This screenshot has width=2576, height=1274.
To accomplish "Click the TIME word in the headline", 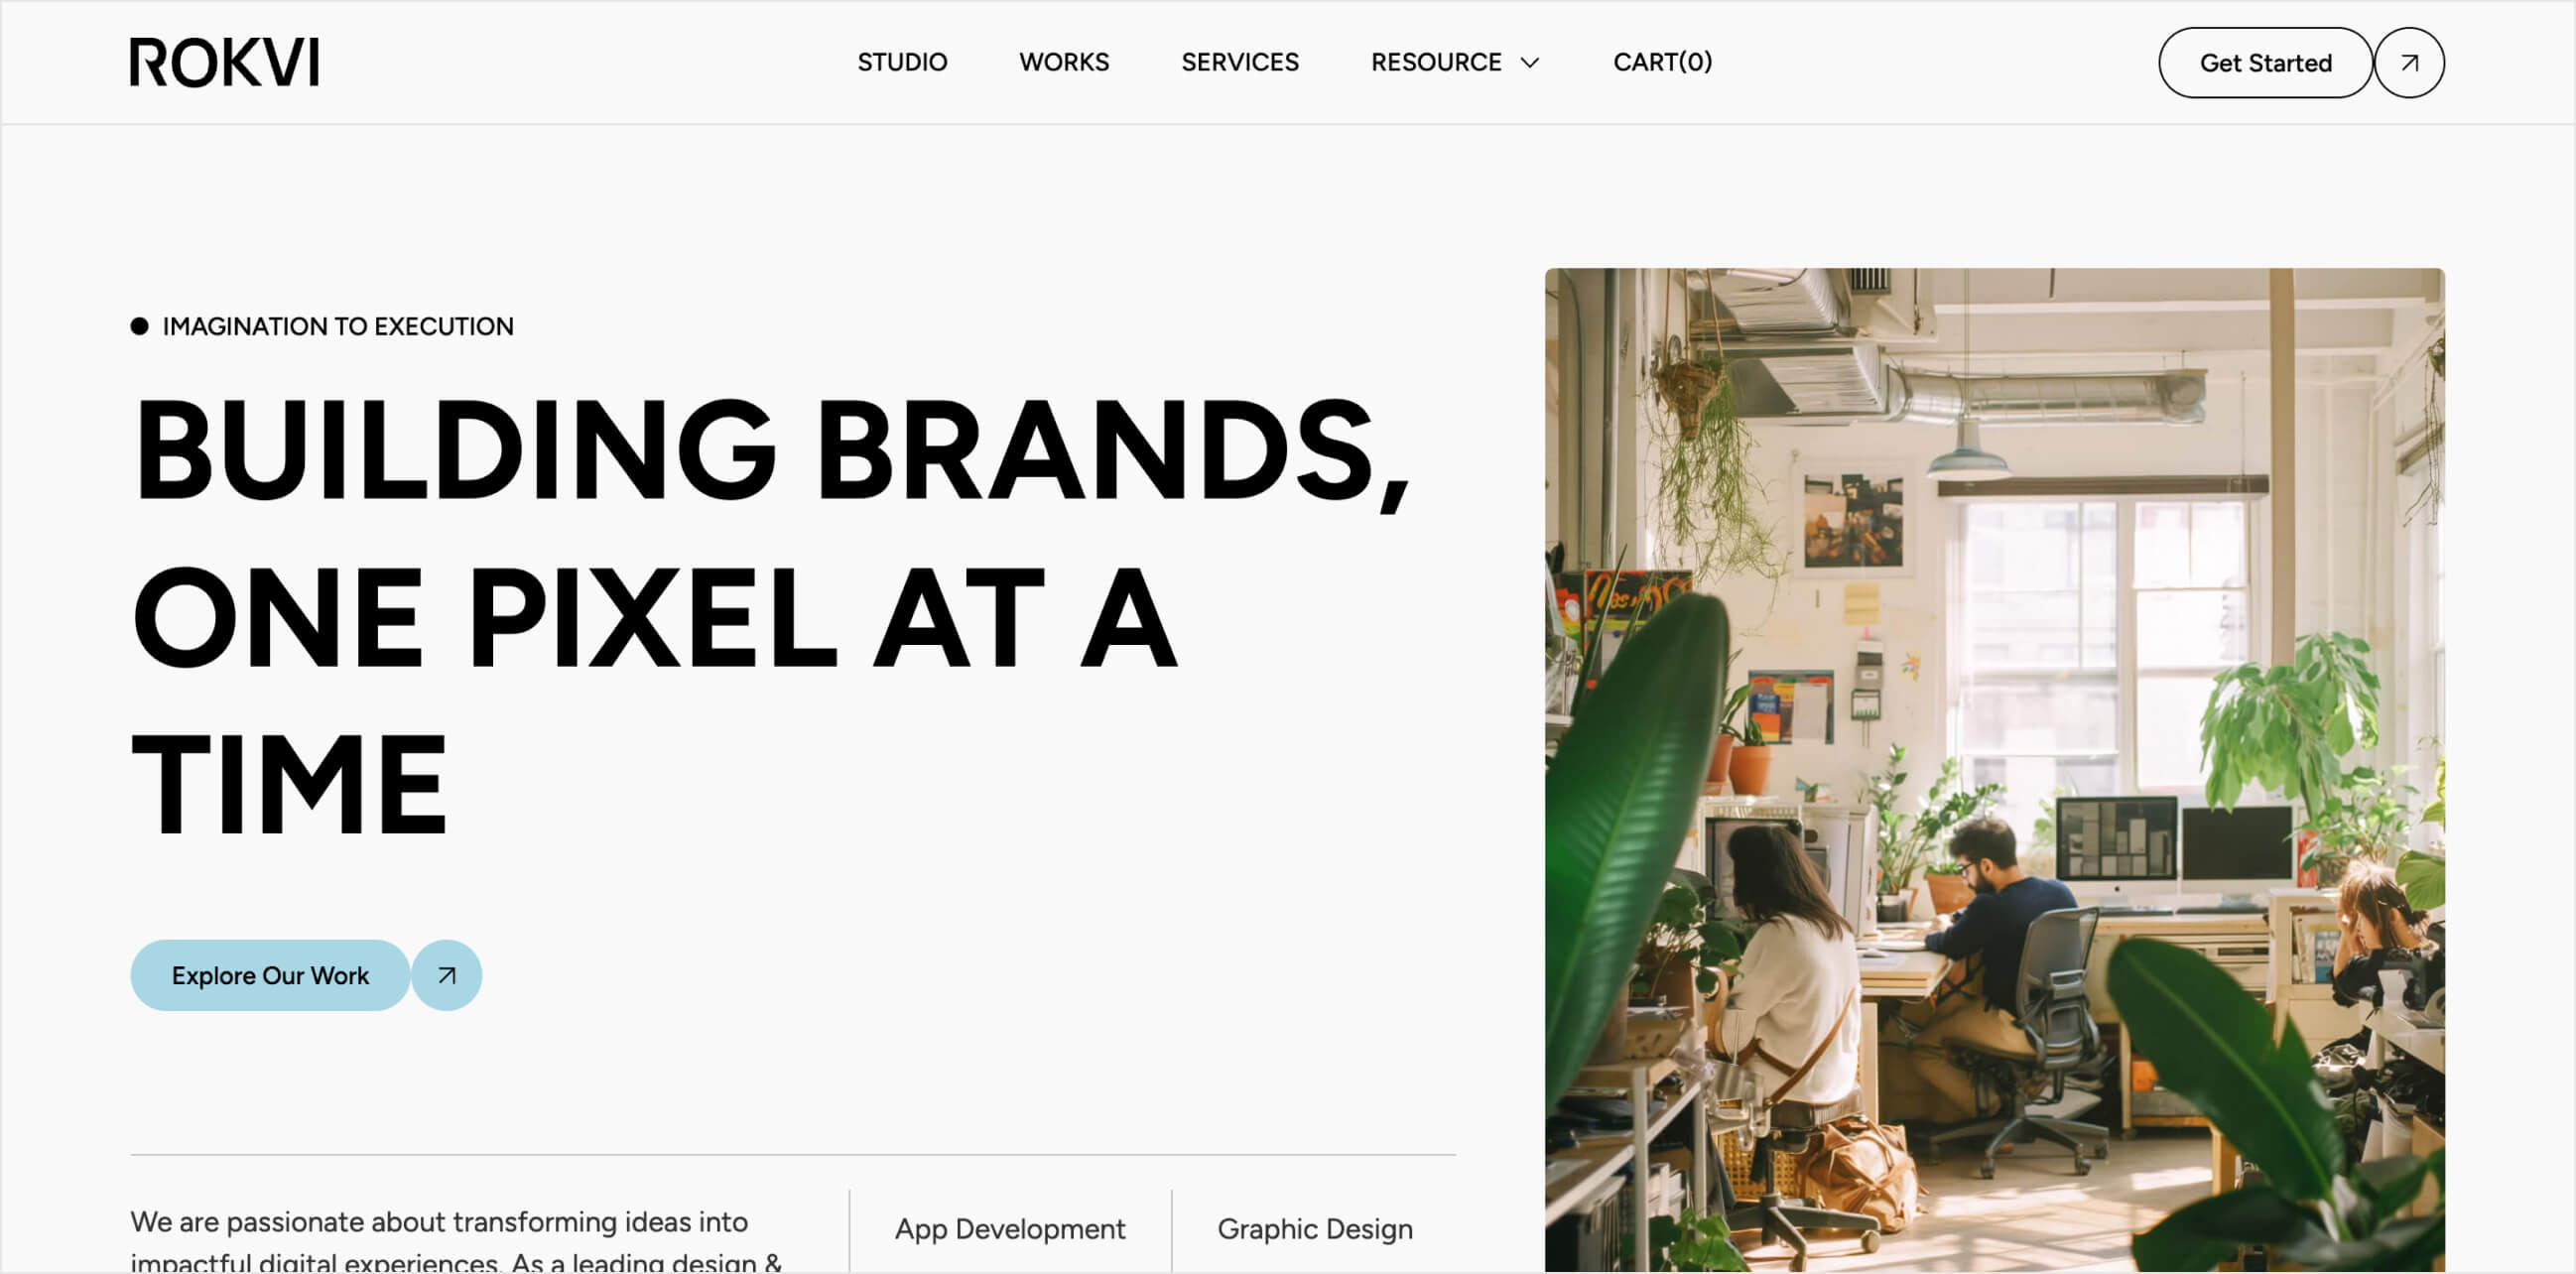I will point(290,783).
